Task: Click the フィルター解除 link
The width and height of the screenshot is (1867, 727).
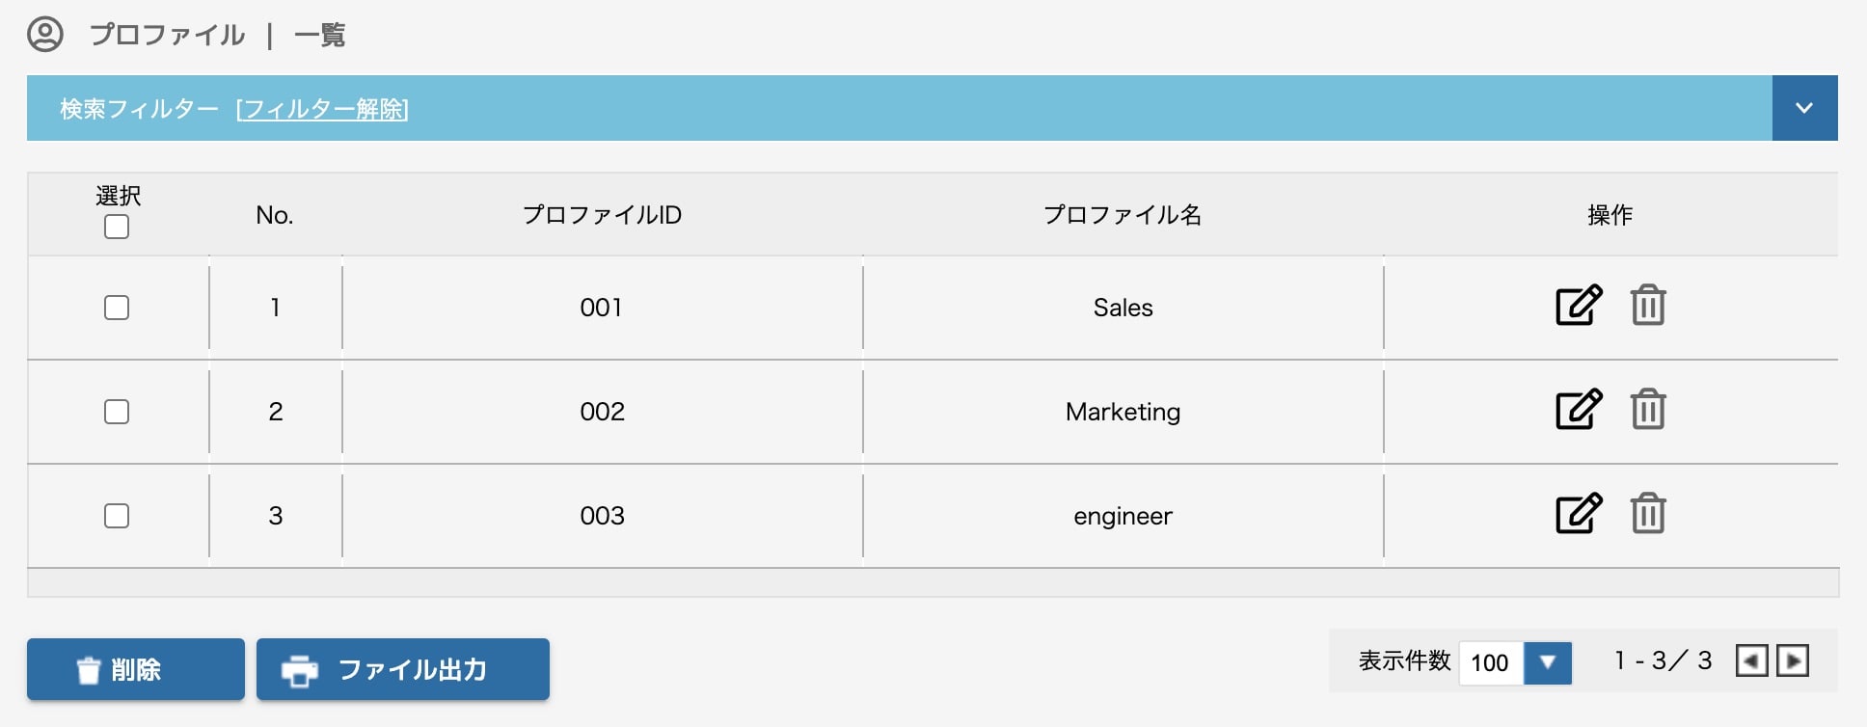Action: 322,109
